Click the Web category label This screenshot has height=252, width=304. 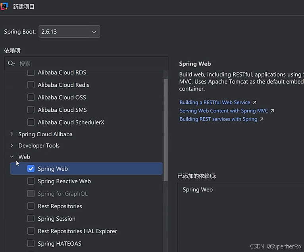point(24,157)
